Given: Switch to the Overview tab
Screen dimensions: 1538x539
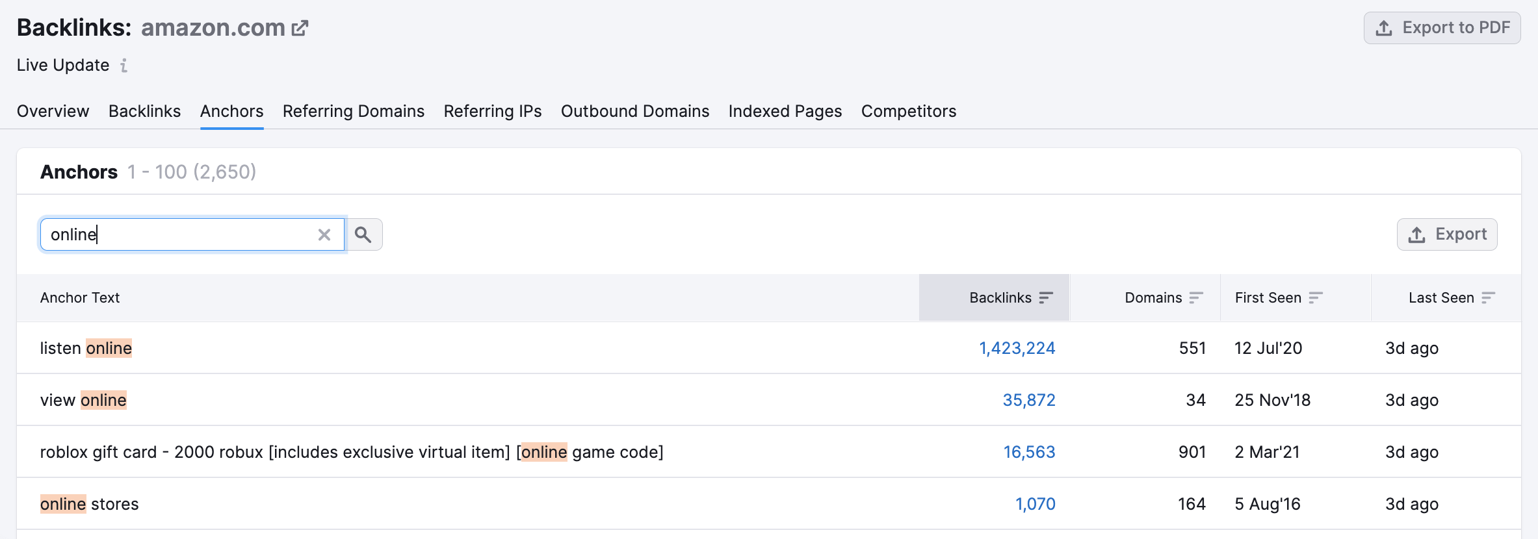Looking at the screenshot, I should point(53,111).
